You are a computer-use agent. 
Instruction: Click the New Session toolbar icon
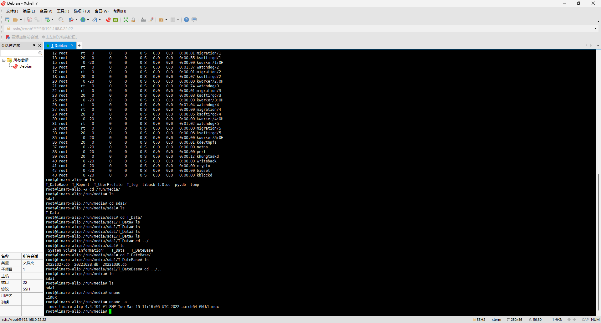pyautogui.click(x=8, y=20)
